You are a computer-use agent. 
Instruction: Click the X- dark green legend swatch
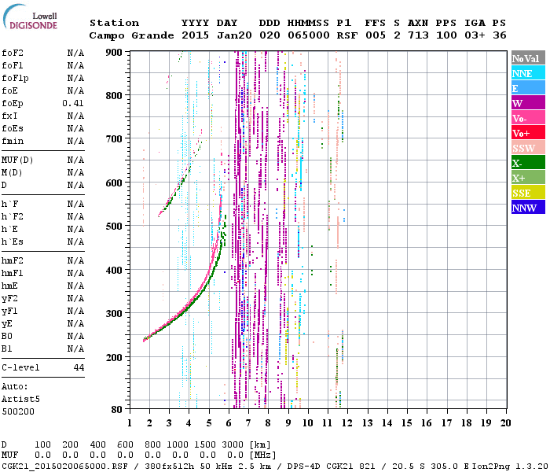(x=528, y=163)
